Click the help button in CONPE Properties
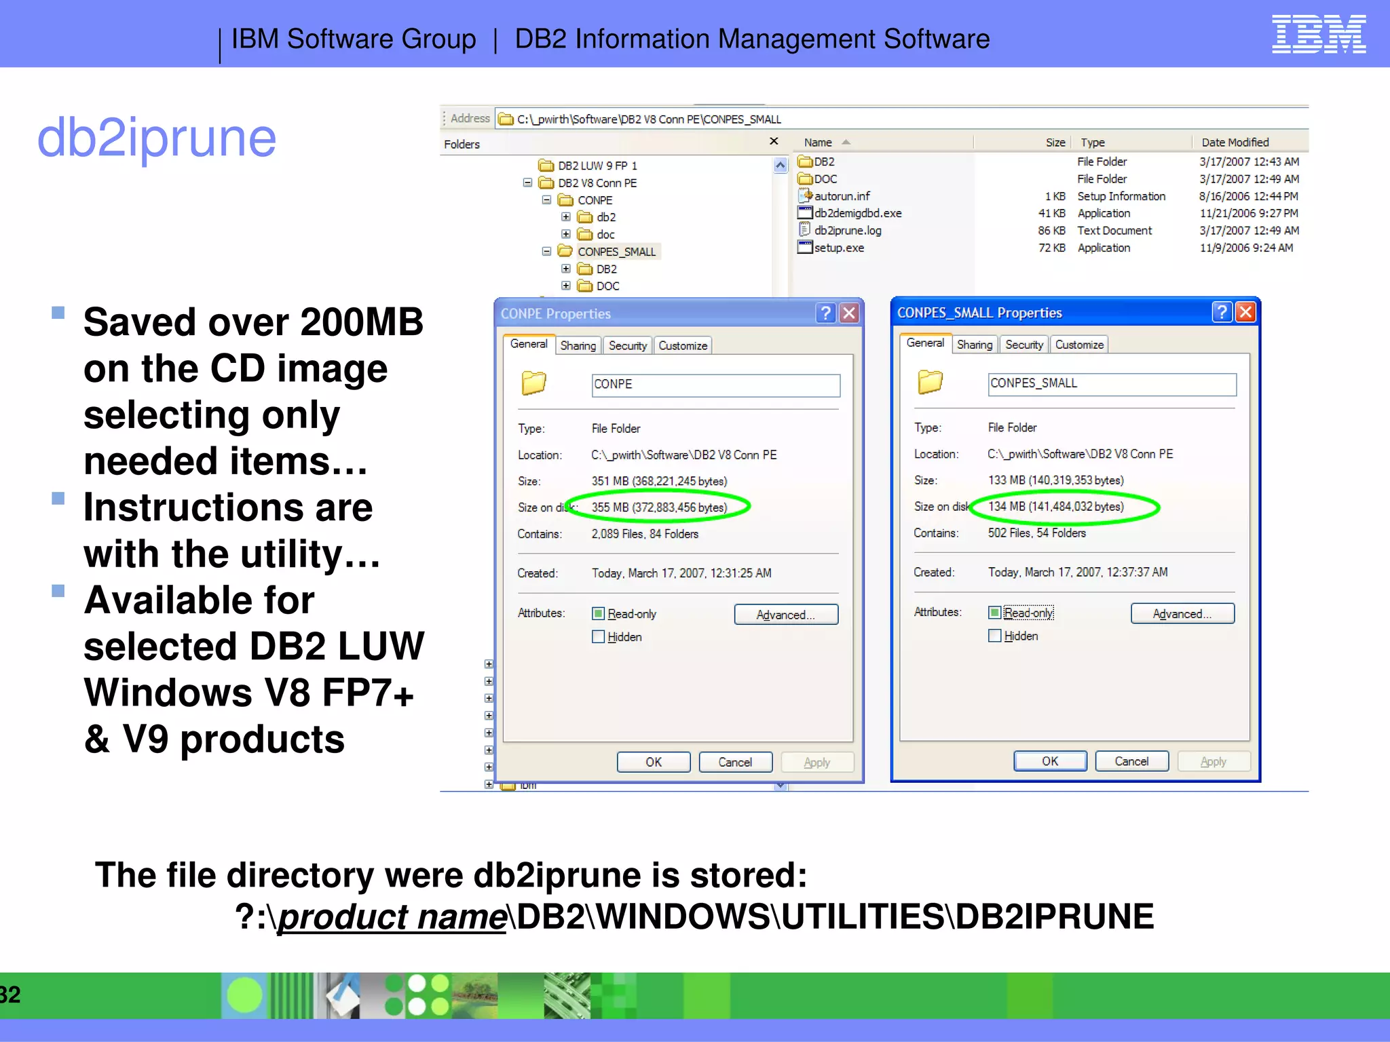 [x=825, y=313]
